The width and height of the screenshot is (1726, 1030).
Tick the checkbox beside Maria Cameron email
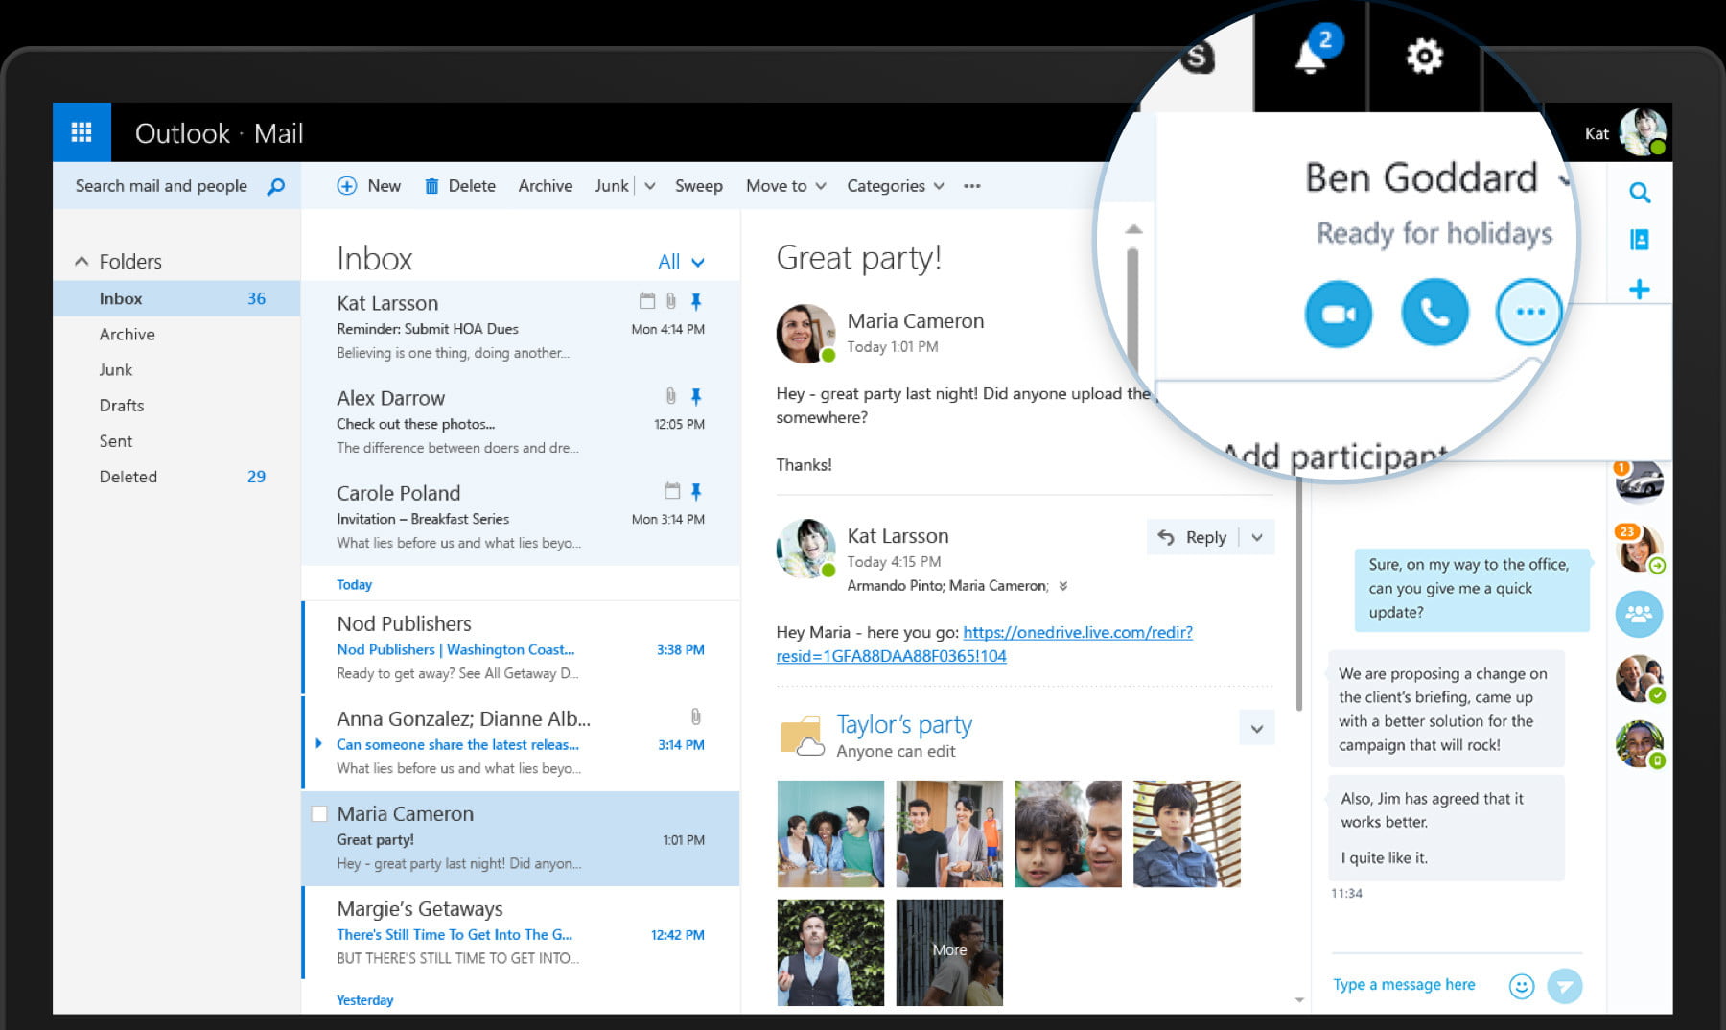coord(319,813)
